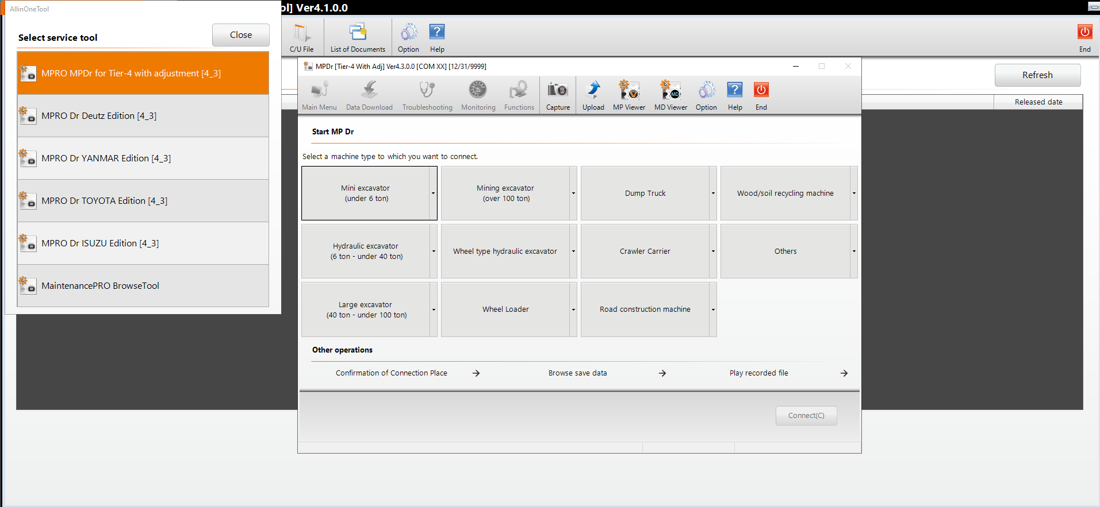Launch MP Viewer from the toolbar
This screenshot has width=1100, height=507.
[629, 95]
